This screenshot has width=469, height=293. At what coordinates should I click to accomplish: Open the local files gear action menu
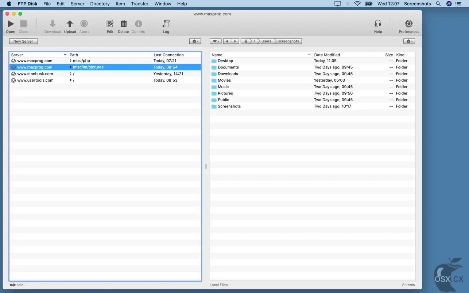(409, 41)
